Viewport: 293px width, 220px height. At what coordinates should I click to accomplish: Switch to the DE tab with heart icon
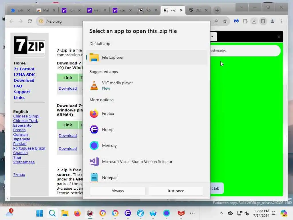[x=198, y=10]
